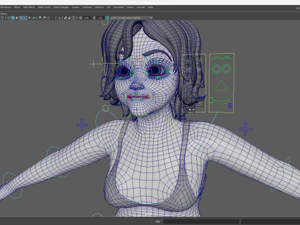Toggle highlighted X-Ray Joints icon
Image resolution: width=300 pixels, height=225 pixels.
(x=74, y=18)
